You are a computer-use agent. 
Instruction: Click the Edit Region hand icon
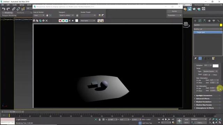(47, 15)
